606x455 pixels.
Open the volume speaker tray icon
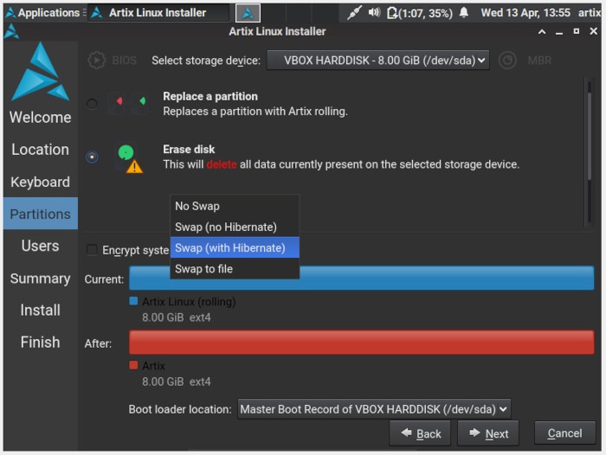374,13
